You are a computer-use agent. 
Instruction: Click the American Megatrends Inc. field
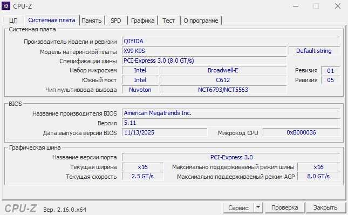pyautogui.click(x=231, y=113)
